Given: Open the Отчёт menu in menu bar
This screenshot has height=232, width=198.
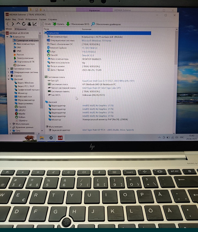Looking at the screenshot, I should pyautogui.click(x=20, y=19).
